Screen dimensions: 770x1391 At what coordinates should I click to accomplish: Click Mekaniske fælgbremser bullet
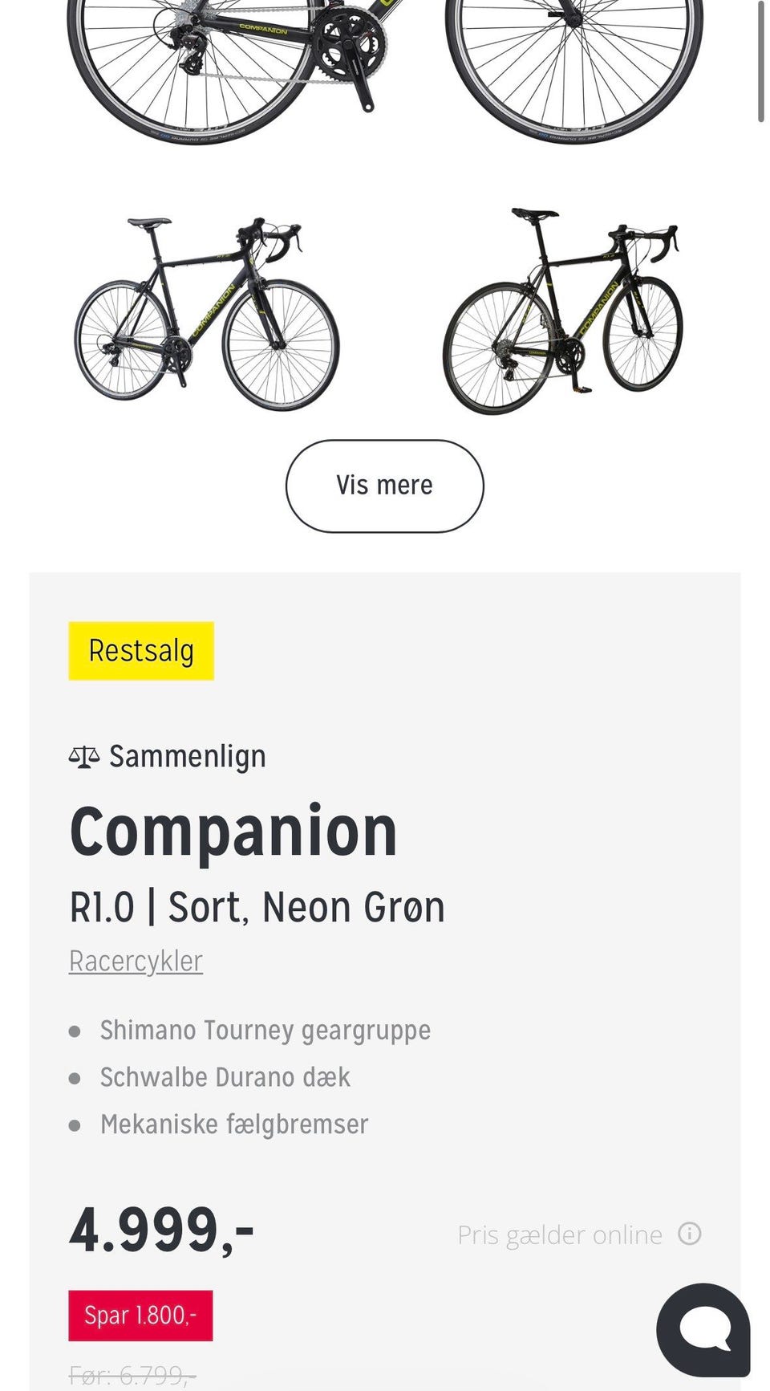(233, 1125)
